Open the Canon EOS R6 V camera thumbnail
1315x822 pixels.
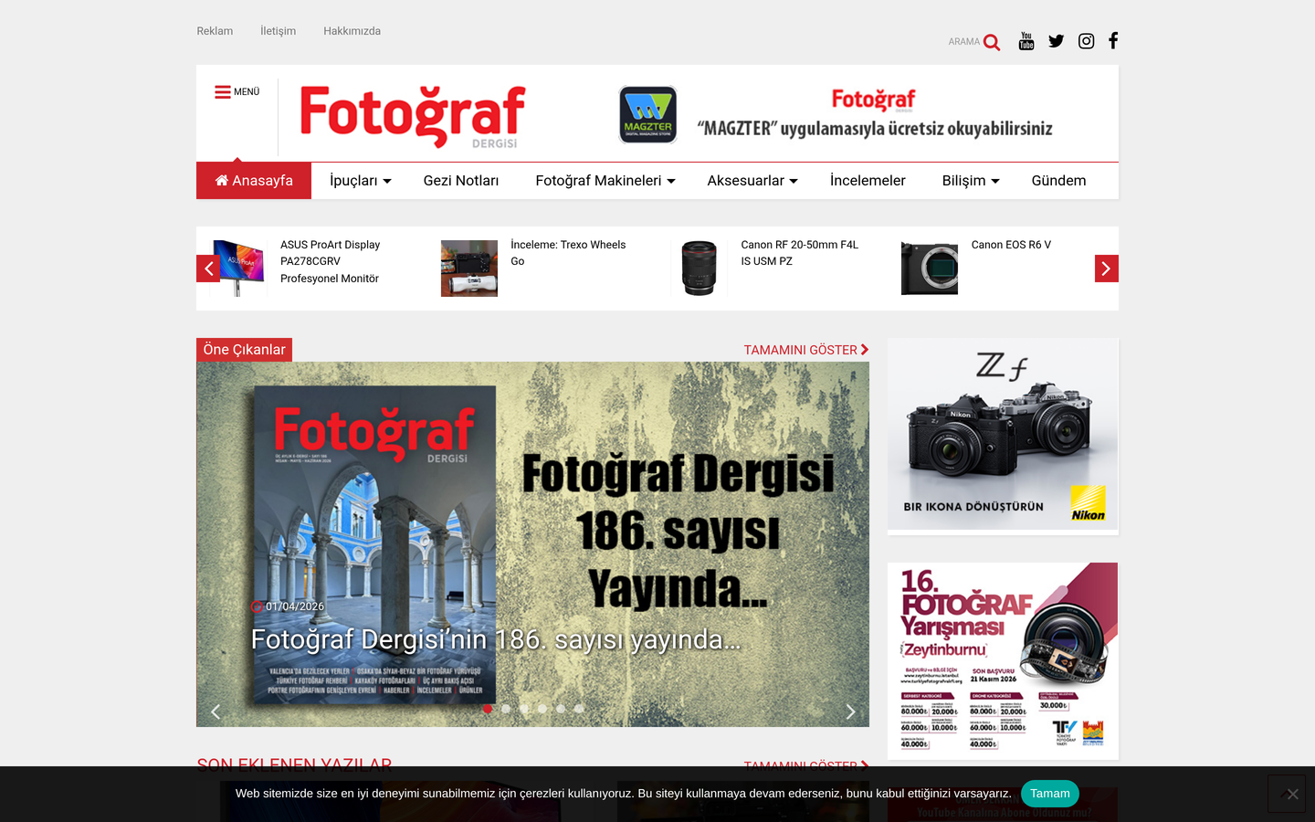tap(930, 269)
